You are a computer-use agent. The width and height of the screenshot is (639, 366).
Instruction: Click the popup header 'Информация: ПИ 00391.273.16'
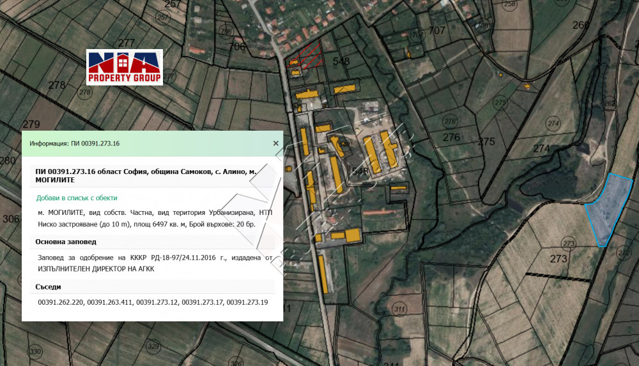[x=75, y=143]
